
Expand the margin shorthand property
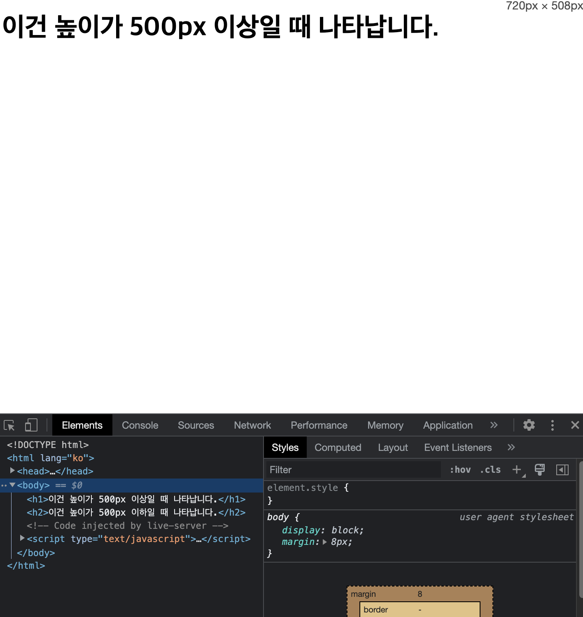point(325,542)
